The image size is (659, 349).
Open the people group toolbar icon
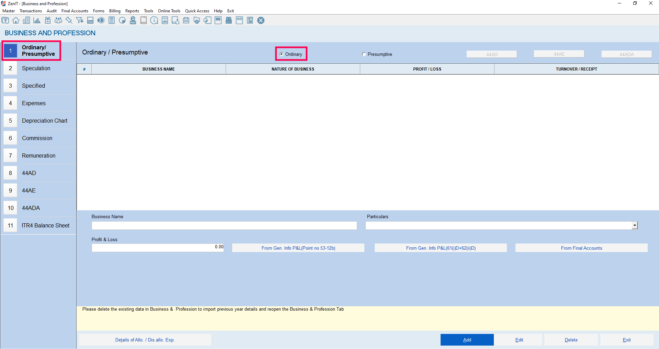click(x=58, y=21)
